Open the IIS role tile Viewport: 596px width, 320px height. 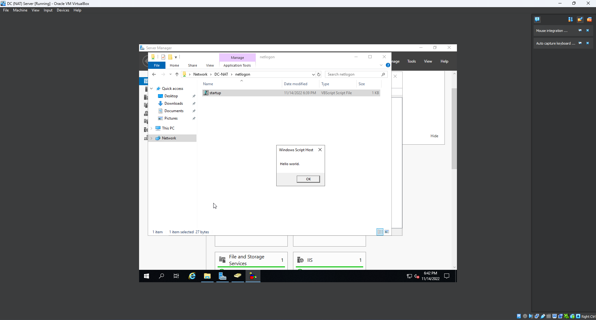[x=329, y=260]
